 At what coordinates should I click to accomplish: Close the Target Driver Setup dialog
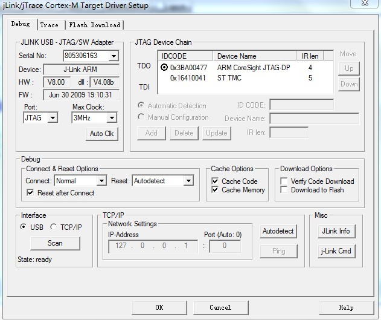point(365,3)
